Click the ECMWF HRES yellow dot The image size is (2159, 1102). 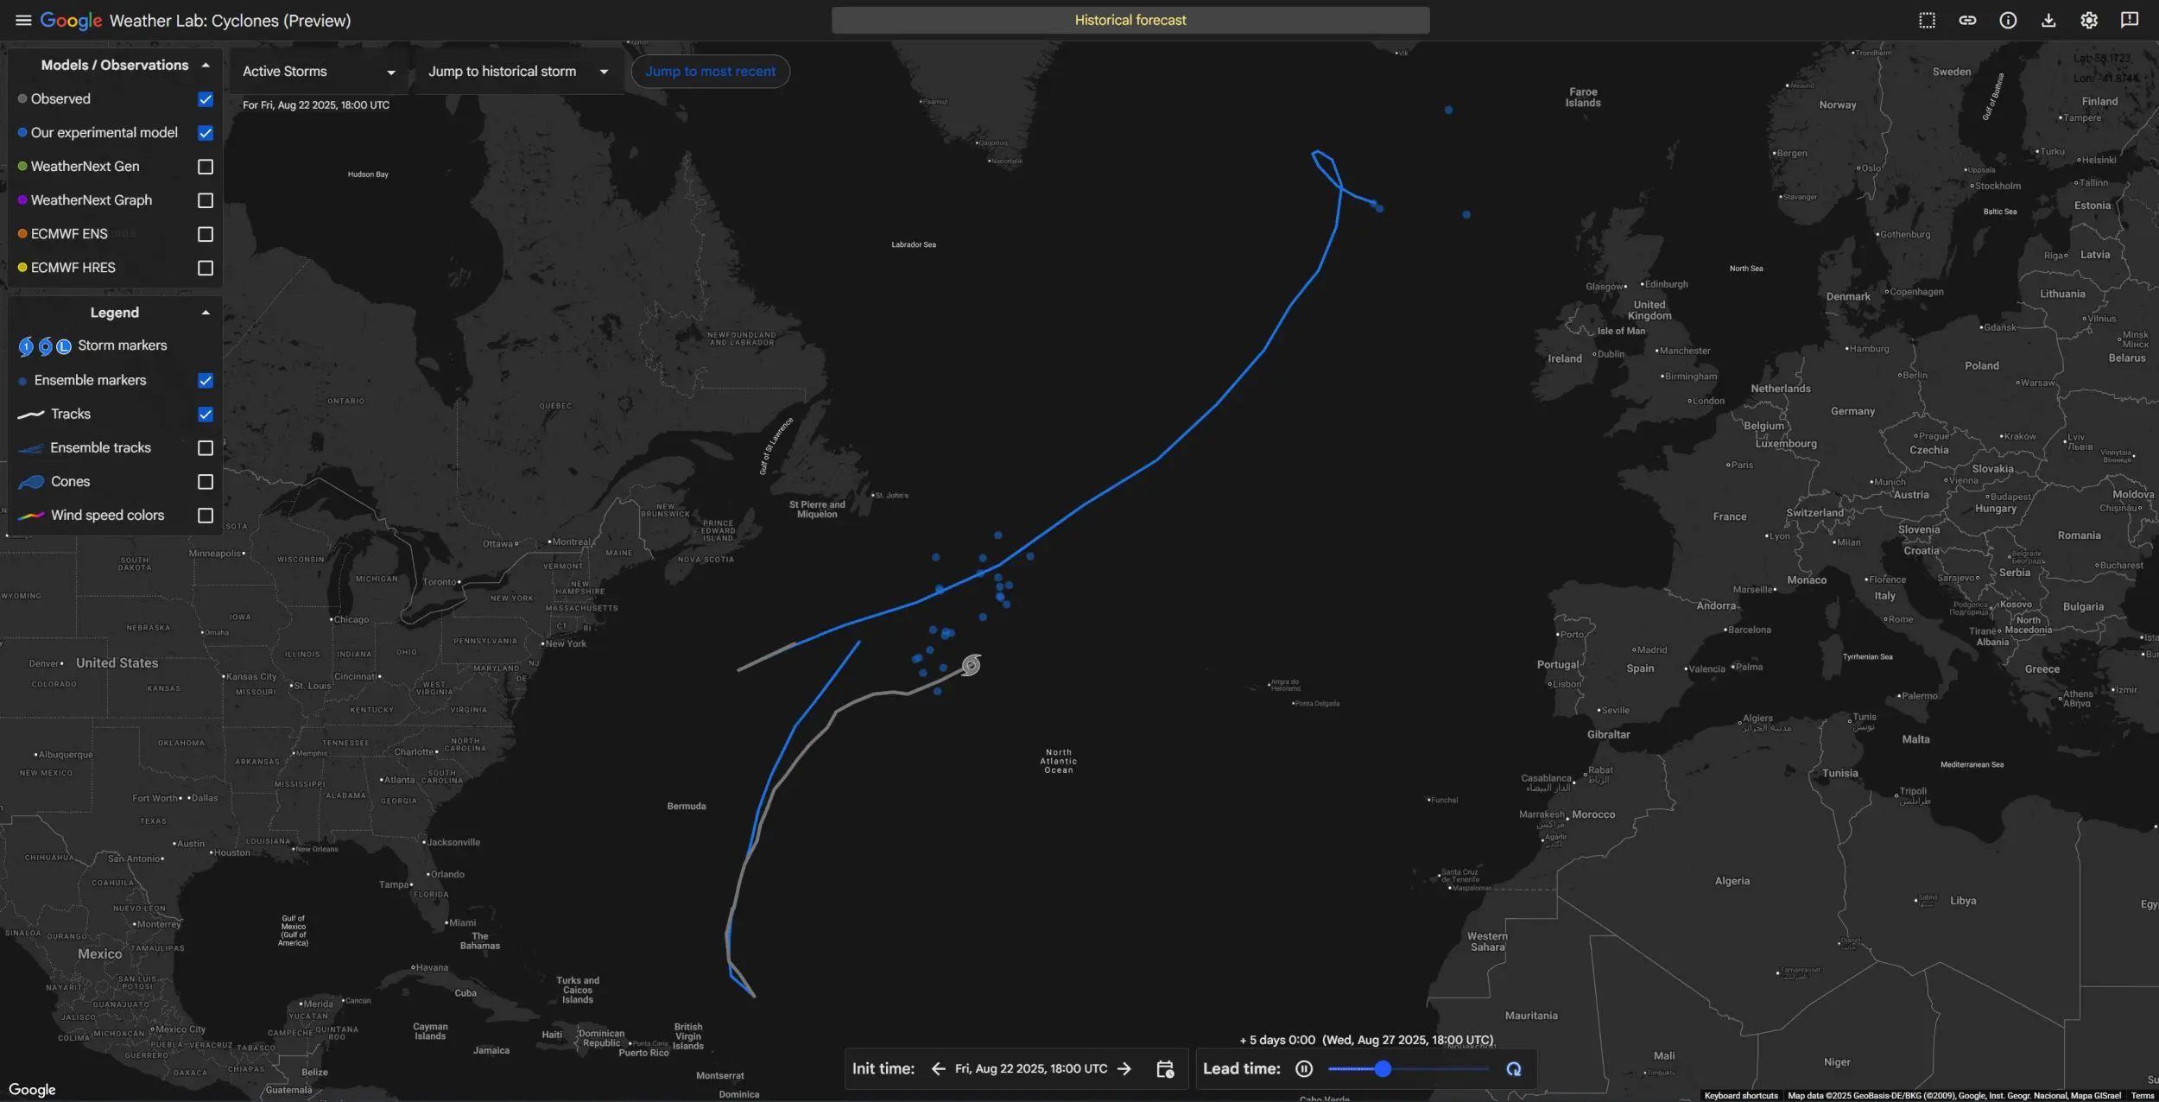click(22, 268)
